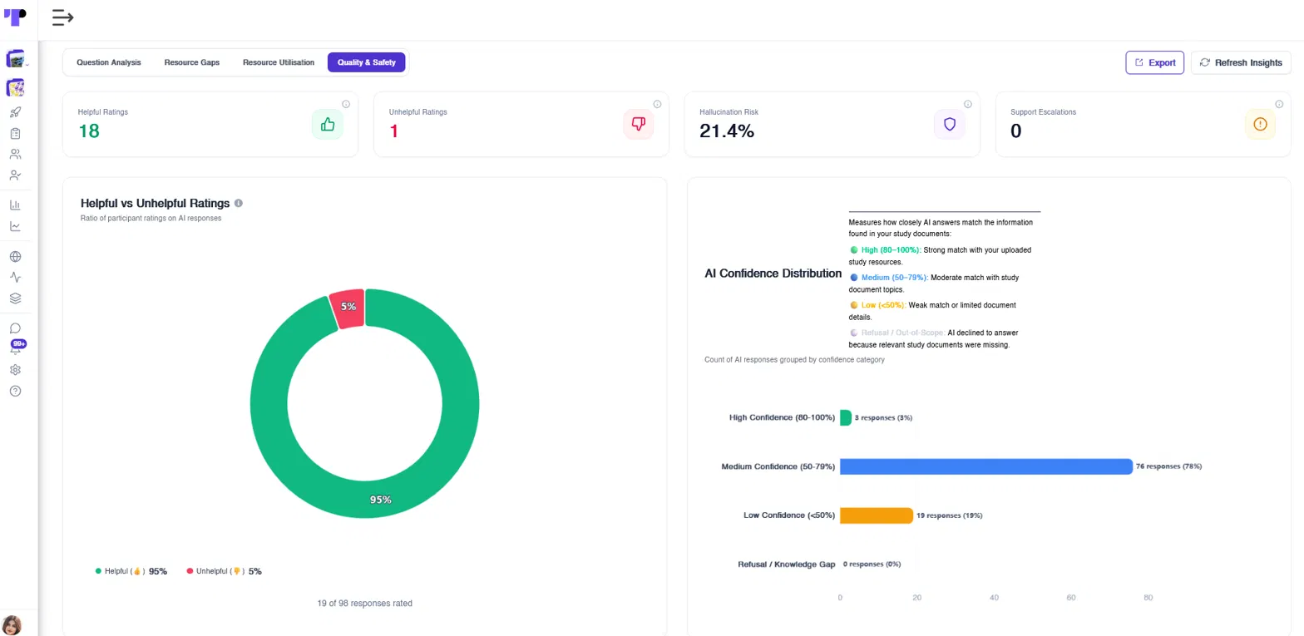Screen dimensions: 1304x636
Task: Open the globe icon in the sidebar
Action: click(15, 257)
